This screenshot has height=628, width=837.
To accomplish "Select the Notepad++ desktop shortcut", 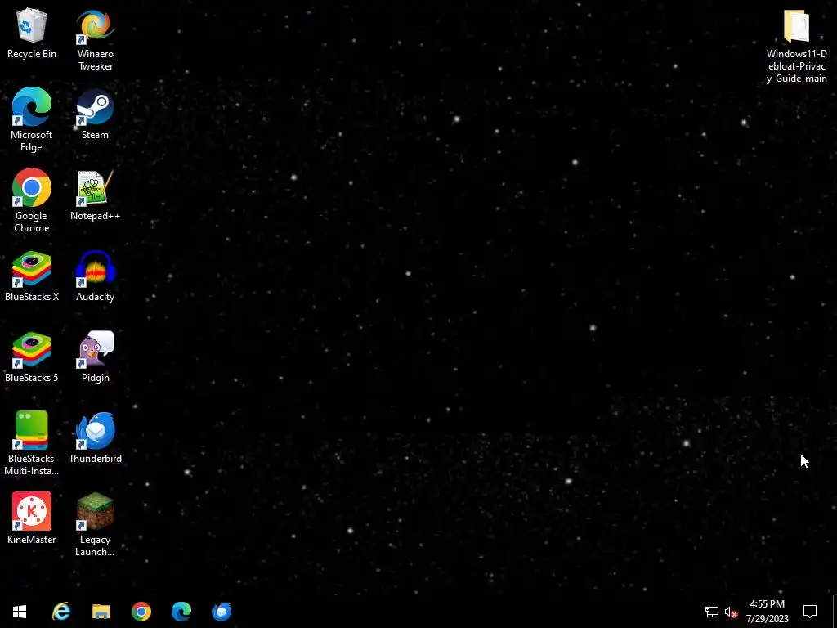I will 95,195.
